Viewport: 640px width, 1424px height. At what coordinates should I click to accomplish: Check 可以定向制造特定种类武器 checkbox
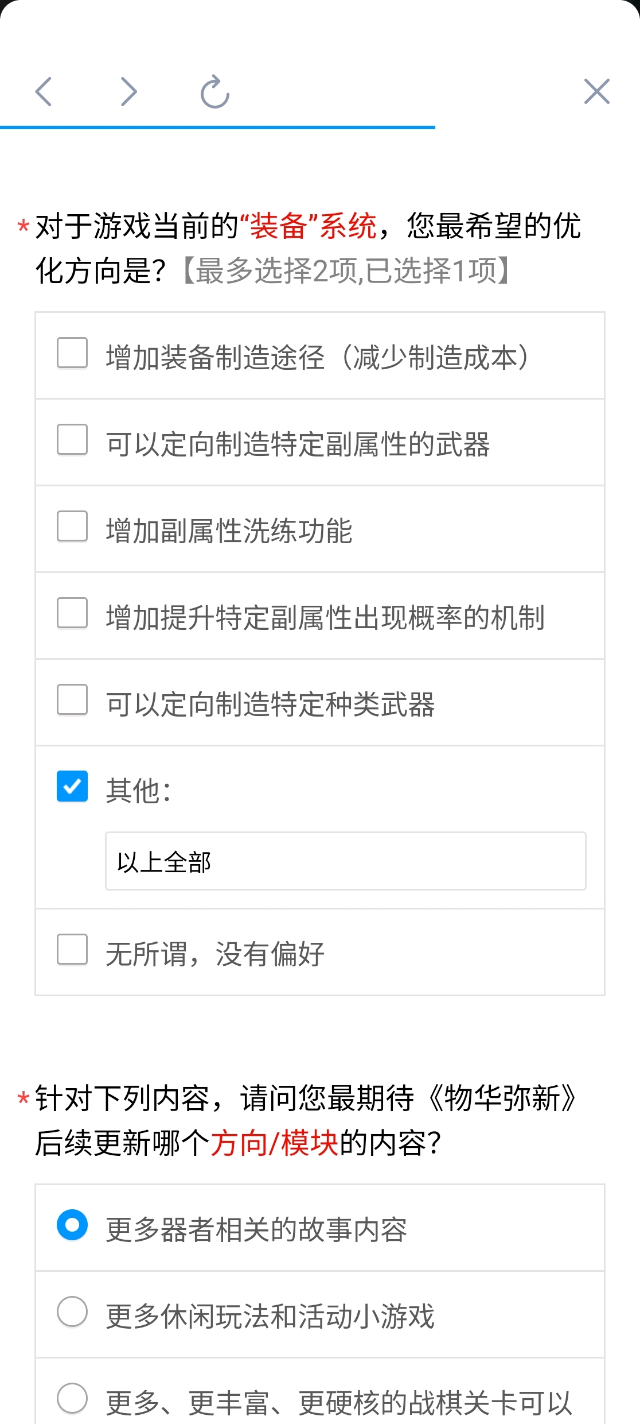click(72, 699)
